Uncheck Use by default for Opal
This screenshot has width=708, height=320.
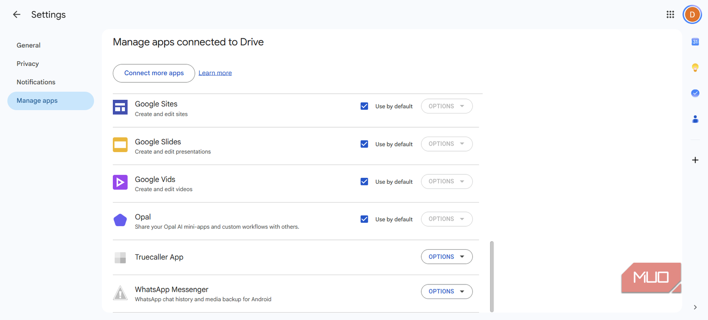(x=364, y=219)
